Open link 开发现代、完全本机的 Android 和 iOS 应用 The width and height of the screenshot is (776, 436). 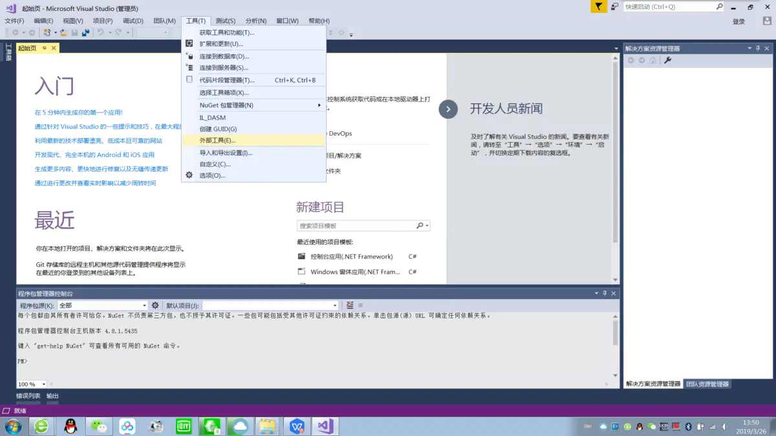coord(94,155)
